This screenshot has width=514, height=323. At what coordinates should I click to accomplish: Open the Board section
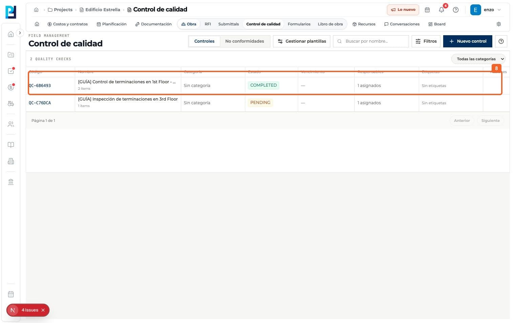coord(437,24)
